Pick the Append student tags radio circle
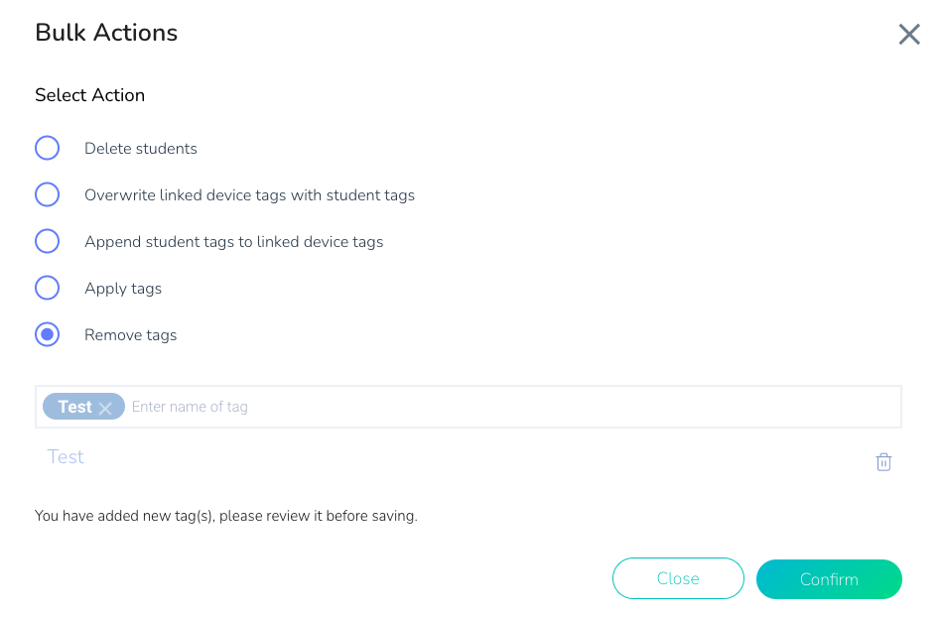The image size is (941, 617). coord(47,241)
